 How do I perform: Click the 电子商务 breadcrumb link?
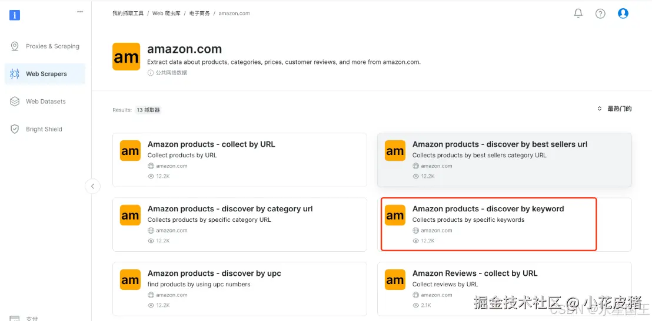(199, 13)
